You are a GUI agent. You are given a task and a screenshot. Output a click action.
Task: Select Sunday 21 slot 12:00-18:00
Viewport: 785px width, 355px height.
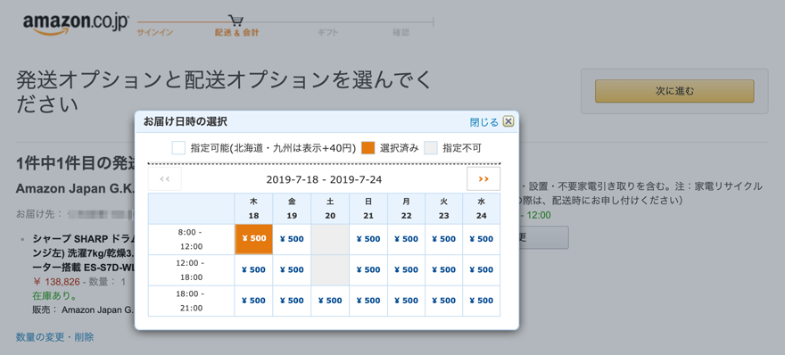(x=368, y=270)
